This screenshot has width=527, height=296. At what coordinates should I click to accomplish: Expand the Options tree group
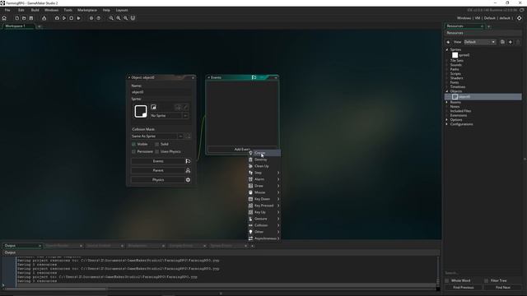point(447,120)
